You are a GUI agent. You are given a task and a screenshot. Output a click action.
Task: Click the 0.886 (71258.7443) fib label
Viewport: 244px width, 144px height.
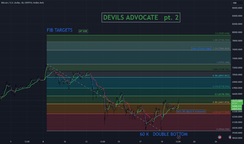point(221,69)
